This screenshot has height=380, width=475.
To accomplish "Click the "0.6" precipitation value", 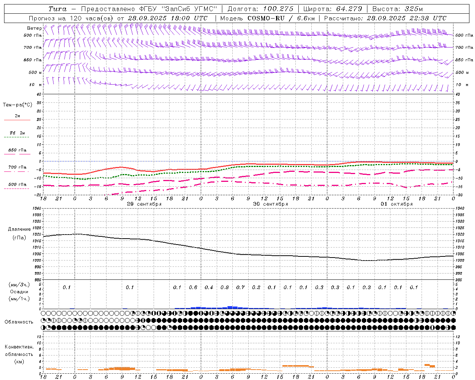I will click(x=193, y=287).
